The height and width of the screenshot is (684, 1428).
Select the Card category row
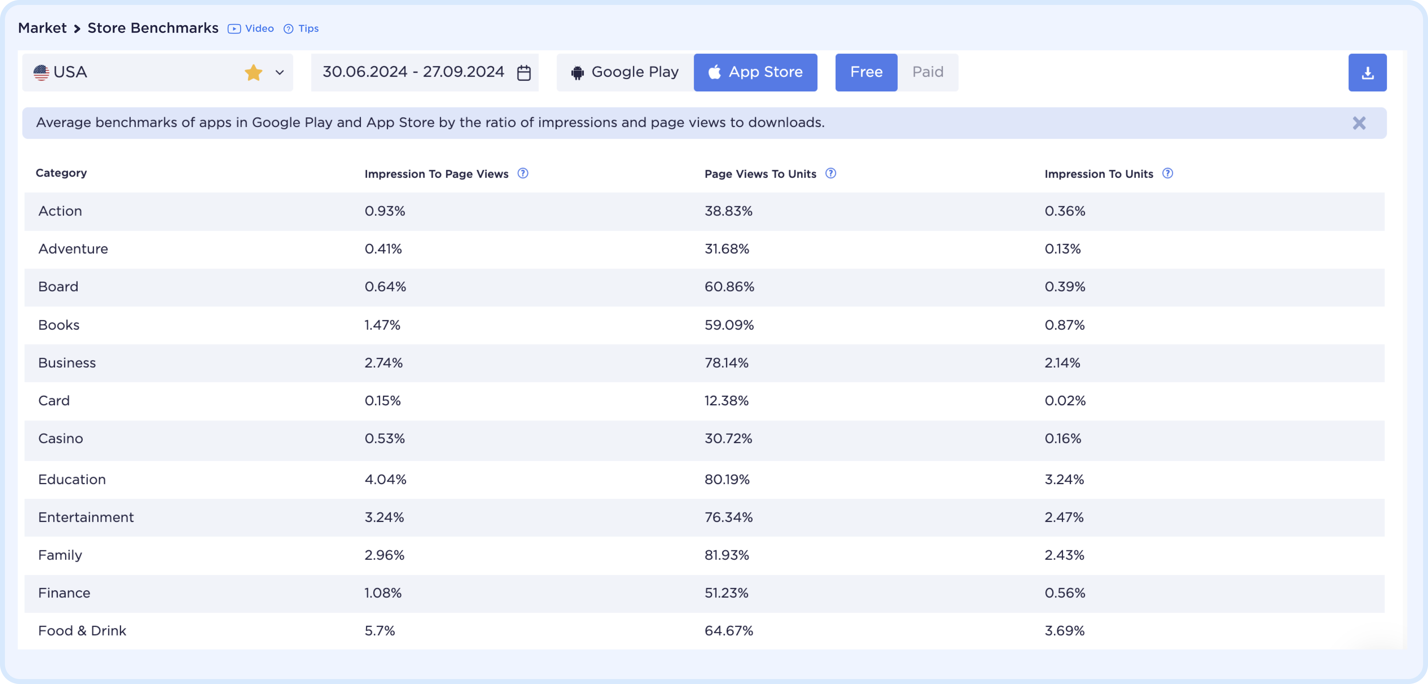point(704,401)
